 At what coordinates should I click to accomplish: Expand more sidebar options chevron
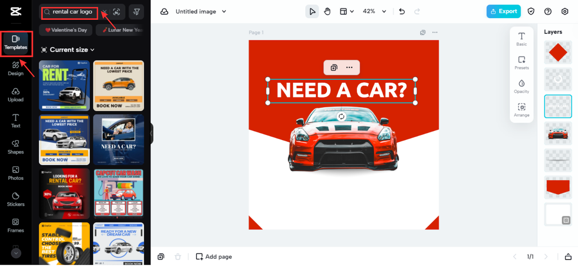[x=16, y=253]
